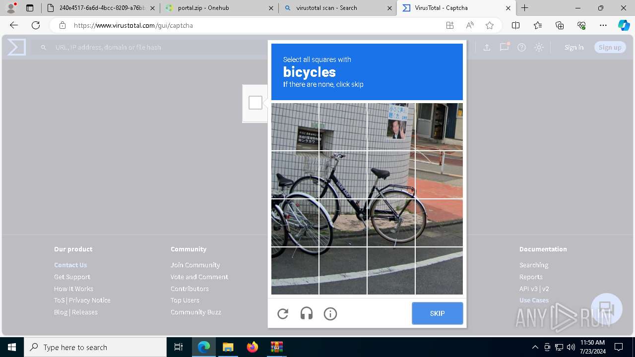Viewport: 635px width, 357px height.
Task: Open tab actions menu
Action: (x=30, y=8)
